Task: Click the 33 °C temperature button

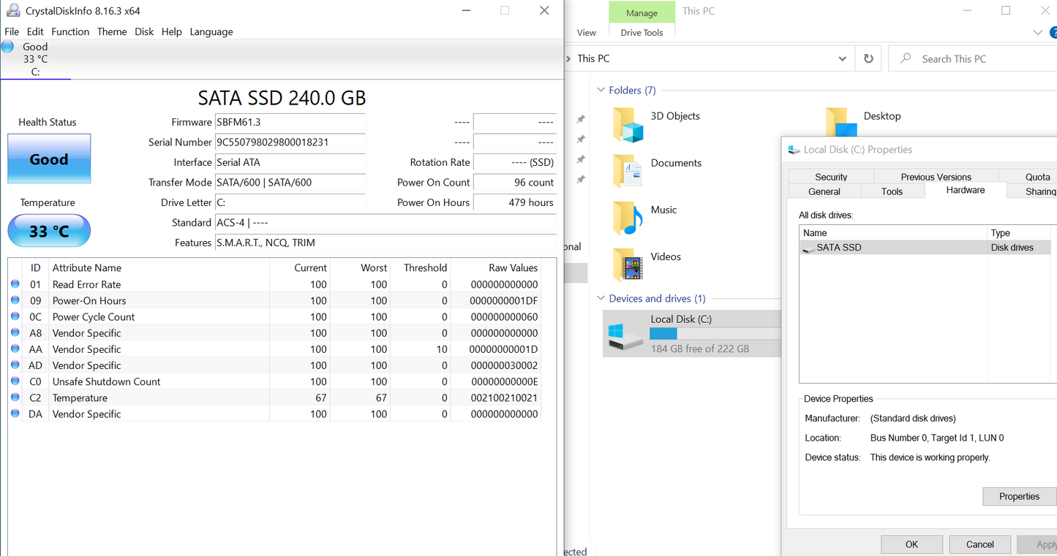Action: point(49,231)
